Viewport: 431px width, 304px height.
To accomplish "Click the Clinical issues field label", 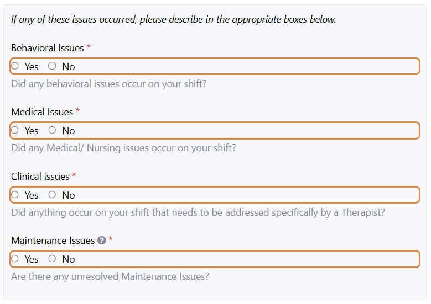I will 40,177.
